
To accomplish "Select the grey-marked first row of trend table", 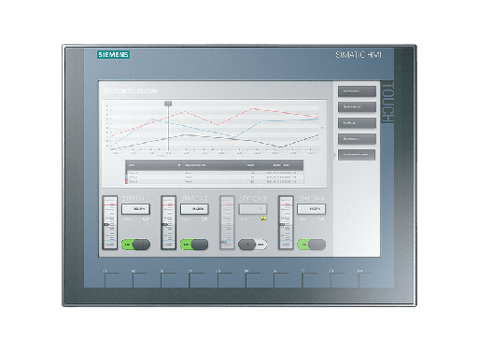I will coord(215,173).
